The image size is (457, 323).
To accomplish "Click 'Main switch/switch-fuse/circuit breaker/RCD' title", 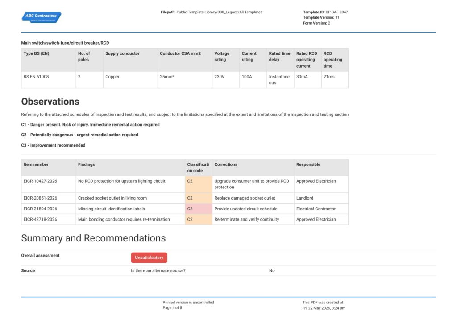I will pyautogui.click(x=65, y=43).
